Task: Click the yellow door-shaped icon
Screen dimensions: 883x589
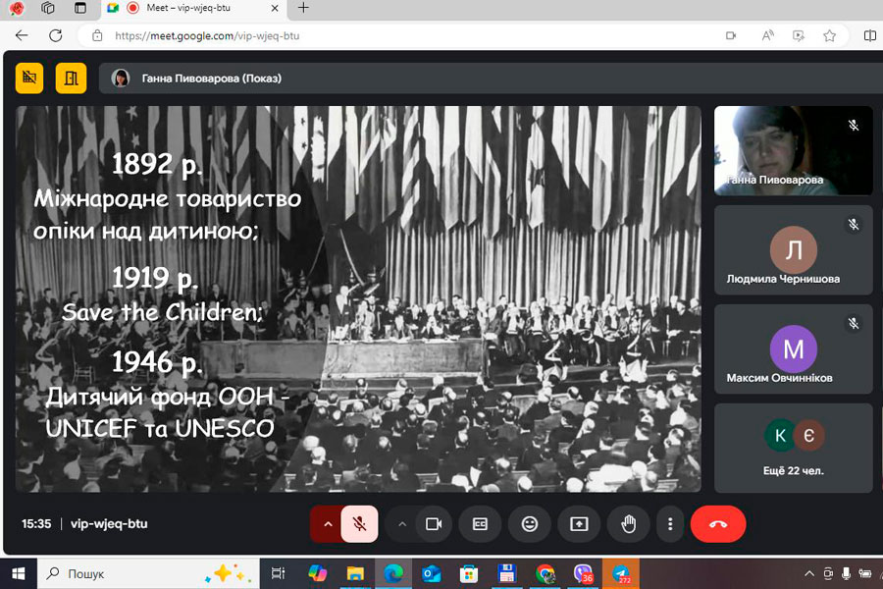Action: 71,78
